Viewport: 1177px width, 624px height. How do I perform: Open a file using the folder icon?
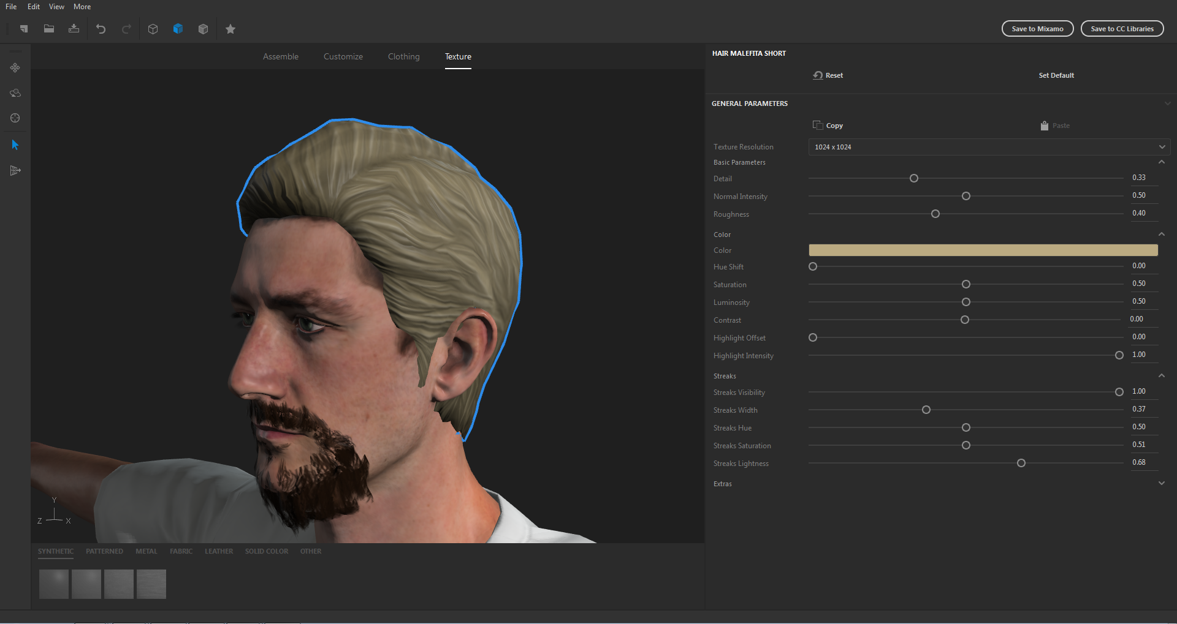[49, 29]
